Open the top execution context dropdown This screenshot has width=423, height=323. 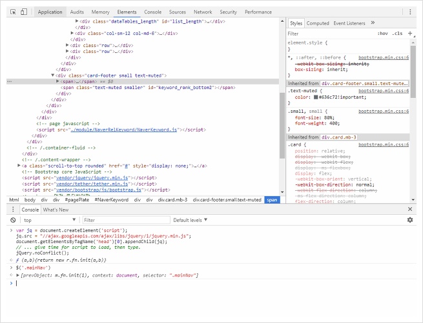[49, 220]
